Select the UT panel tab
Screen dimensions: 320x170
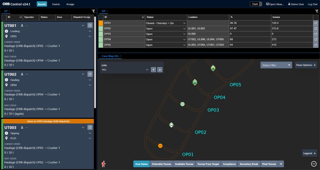(x=6, y=11)
